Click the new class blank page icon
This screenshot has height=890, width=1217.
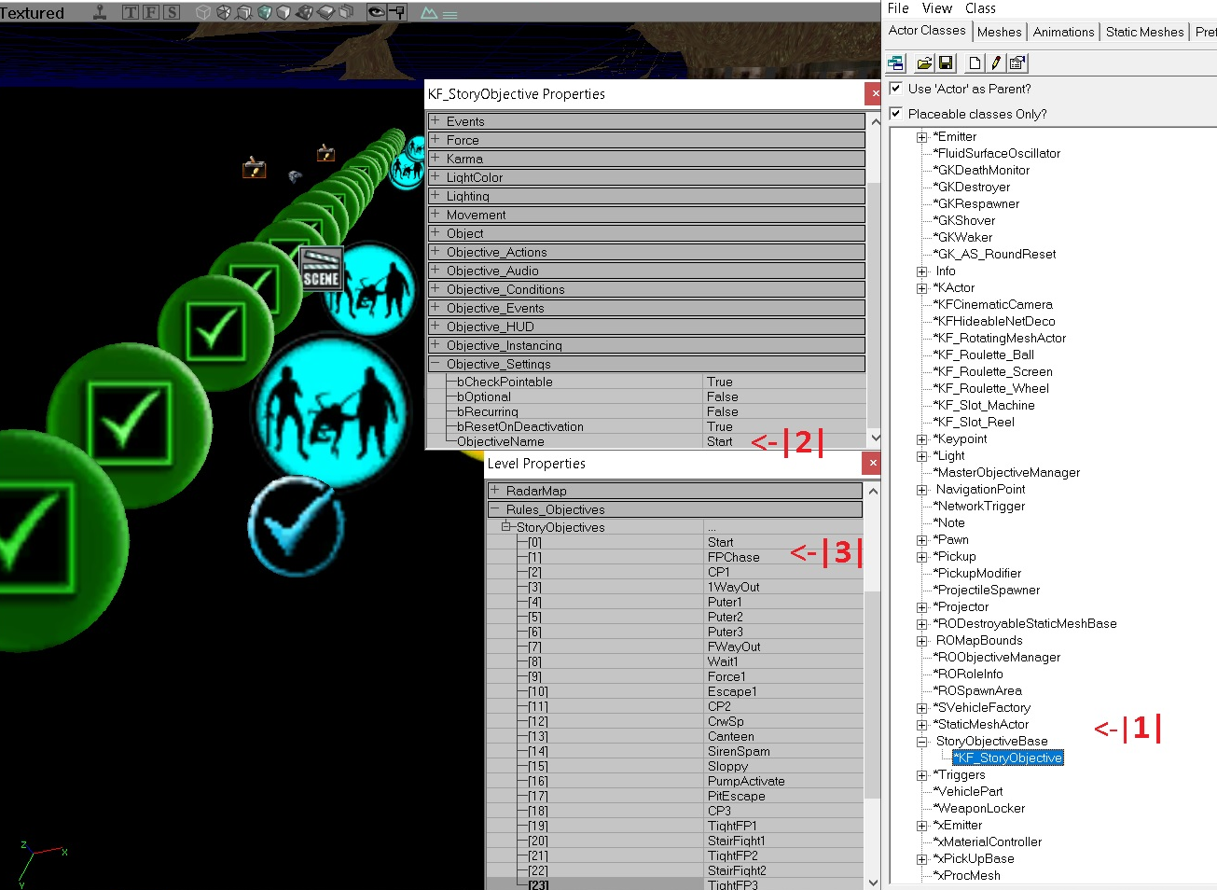[x=975, y=63]
